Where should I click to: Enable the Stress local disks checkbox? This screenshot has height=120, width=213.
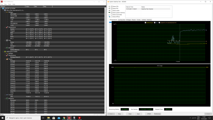(112, 15)
